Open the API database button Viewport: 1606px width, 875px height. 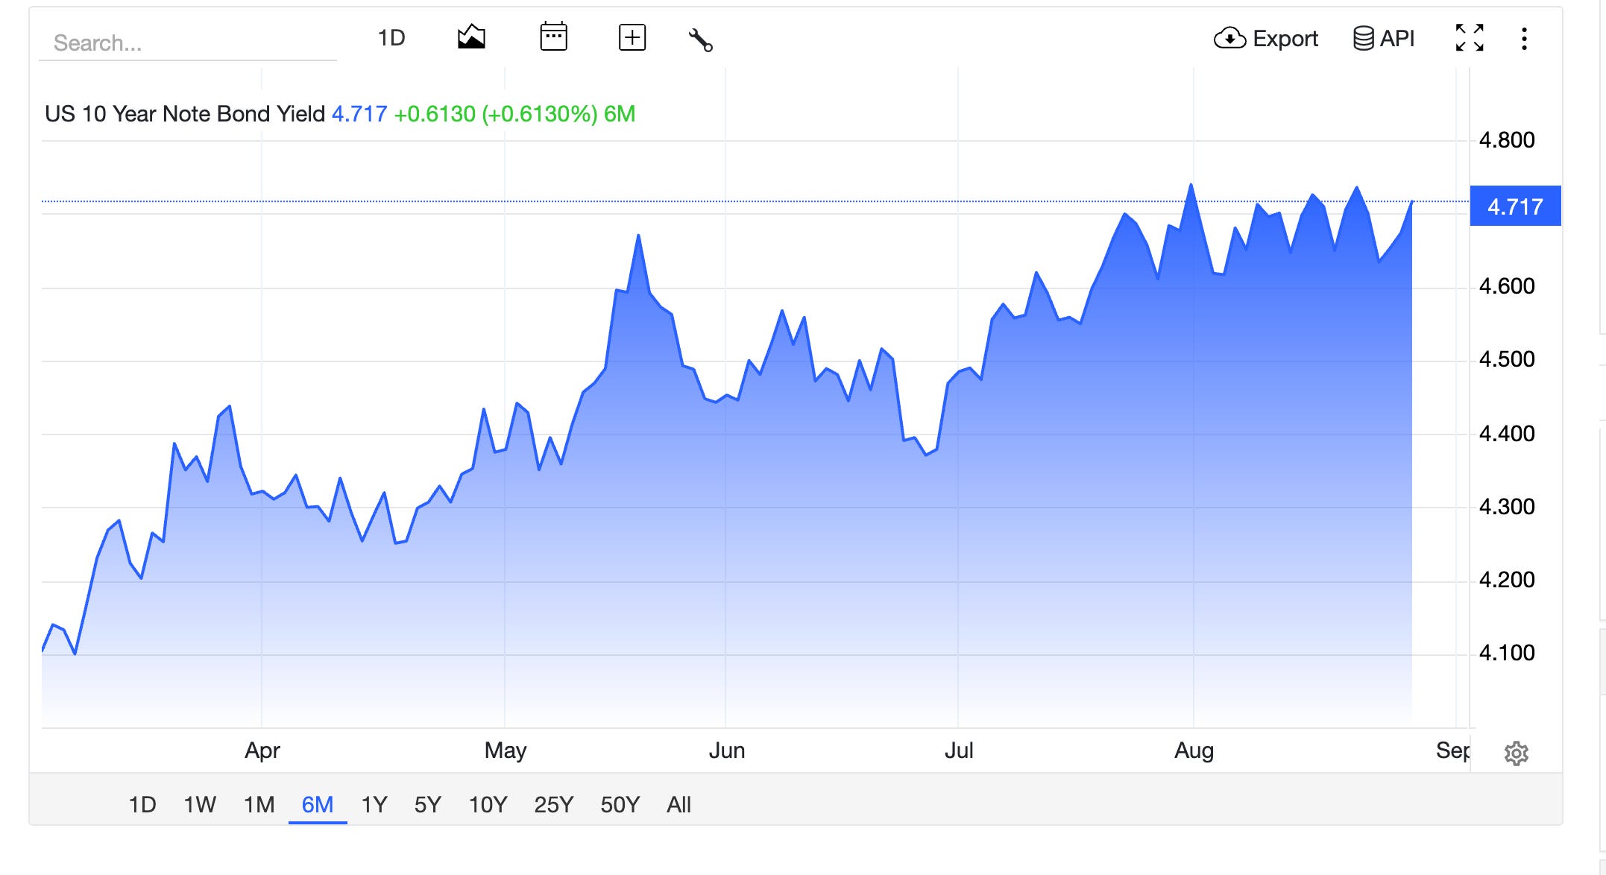coord(1384,38)
